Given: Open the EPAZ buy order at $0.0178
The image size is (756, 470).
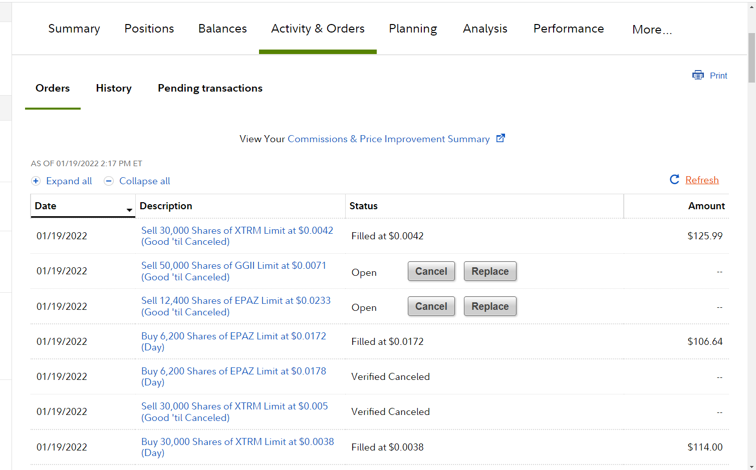Looking at the screenshot, I should click(233, 371).
